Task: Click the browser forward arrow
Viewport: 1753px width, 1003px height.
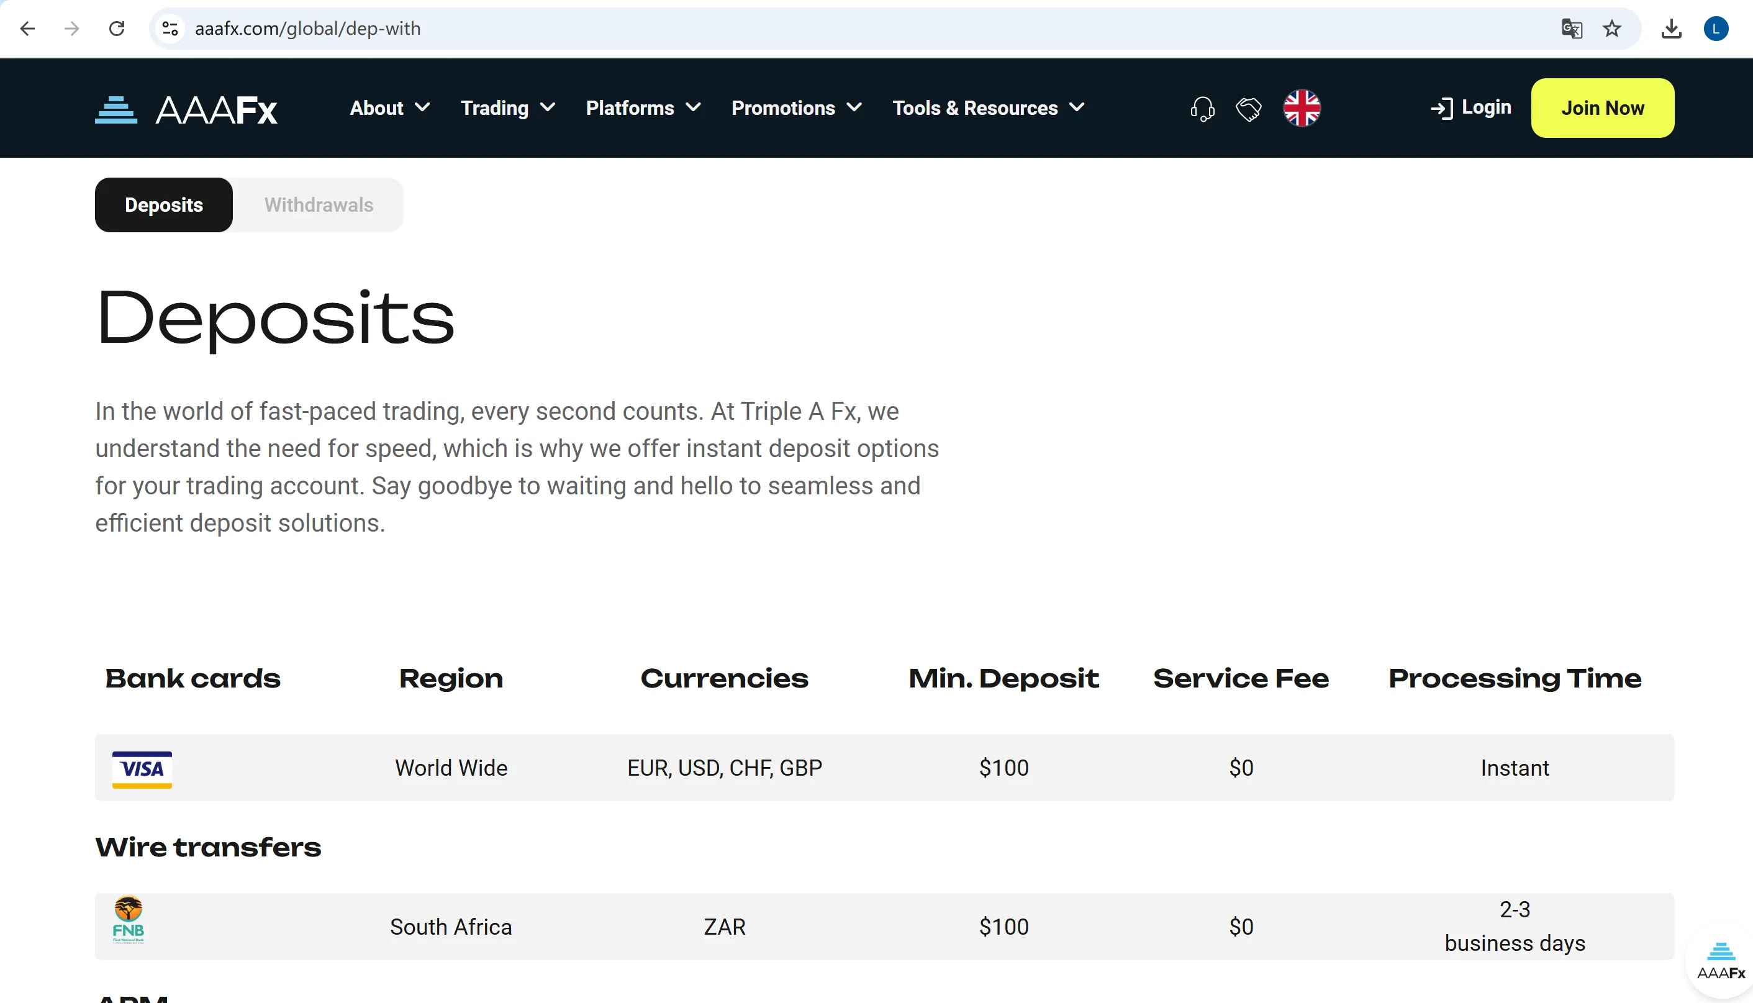Action: click(71, 28)
